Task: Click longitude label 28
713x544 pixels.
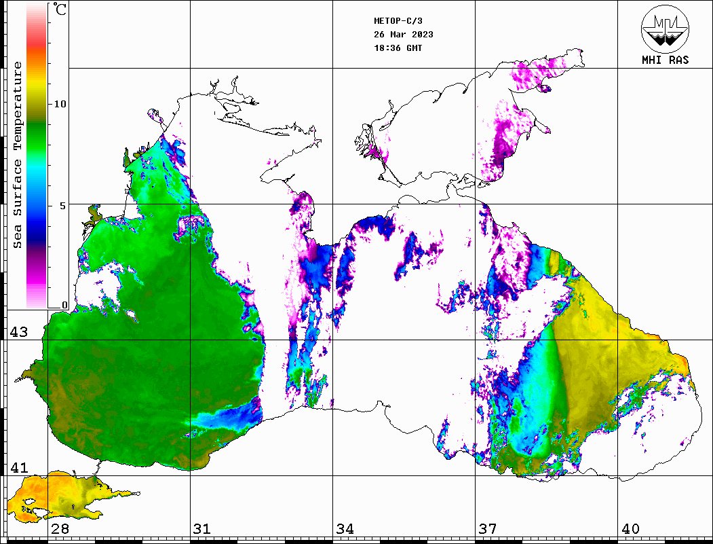Action: click(x=60, y=529)
